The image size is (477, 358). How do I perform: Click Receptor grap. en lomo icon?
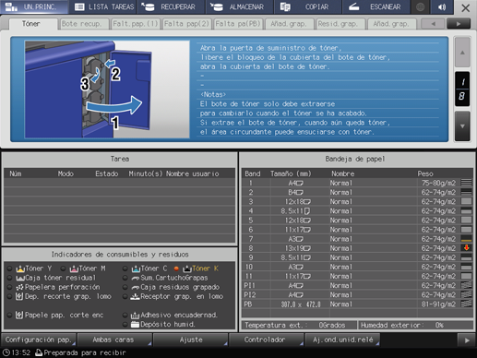coord(136,296)
